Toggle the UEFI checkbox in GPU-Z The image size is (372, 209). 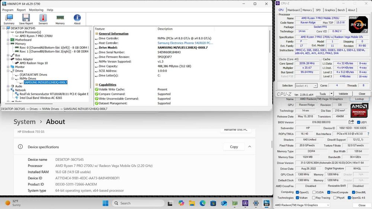(x=359, y=123)
